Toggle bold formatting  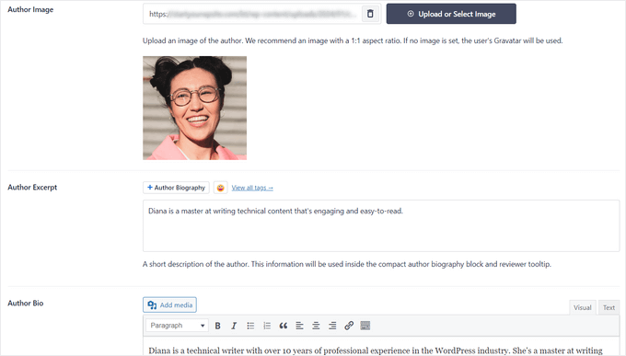pos(217,326)
